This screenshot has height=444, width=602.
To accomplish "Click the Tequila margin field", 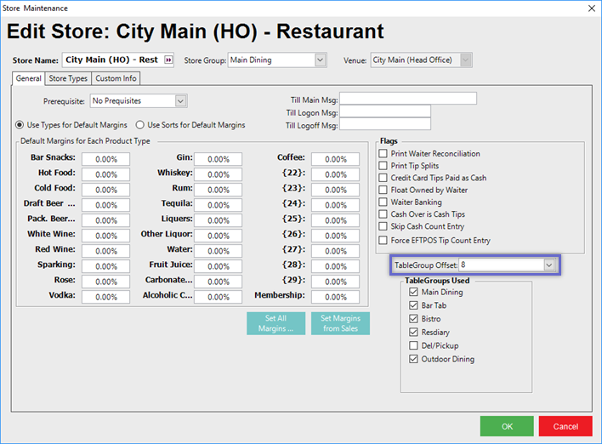I will click(x=218, y=205).
